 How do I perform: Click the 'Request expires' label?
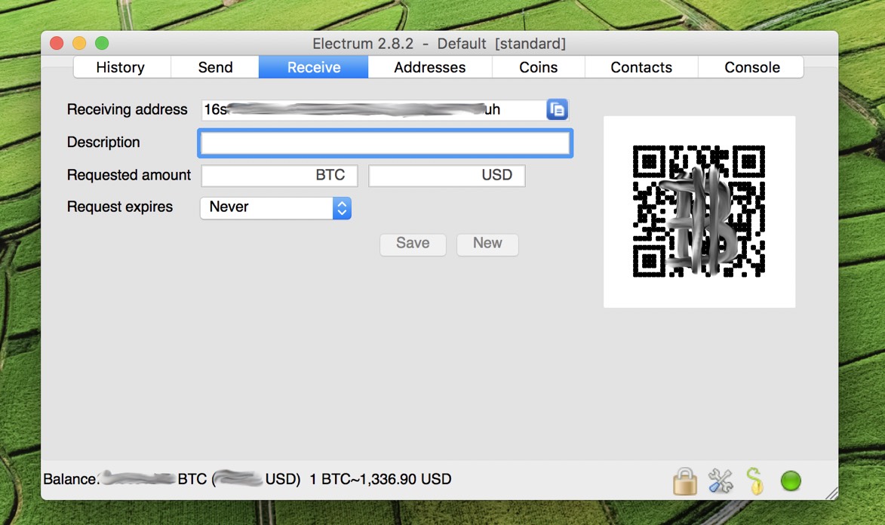coord(120,207)
